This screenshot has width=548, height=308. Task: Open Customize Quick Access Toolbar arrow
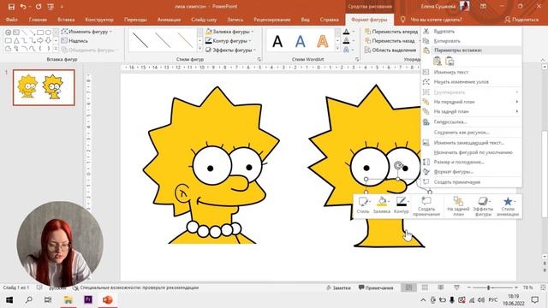tap(62, 7)
